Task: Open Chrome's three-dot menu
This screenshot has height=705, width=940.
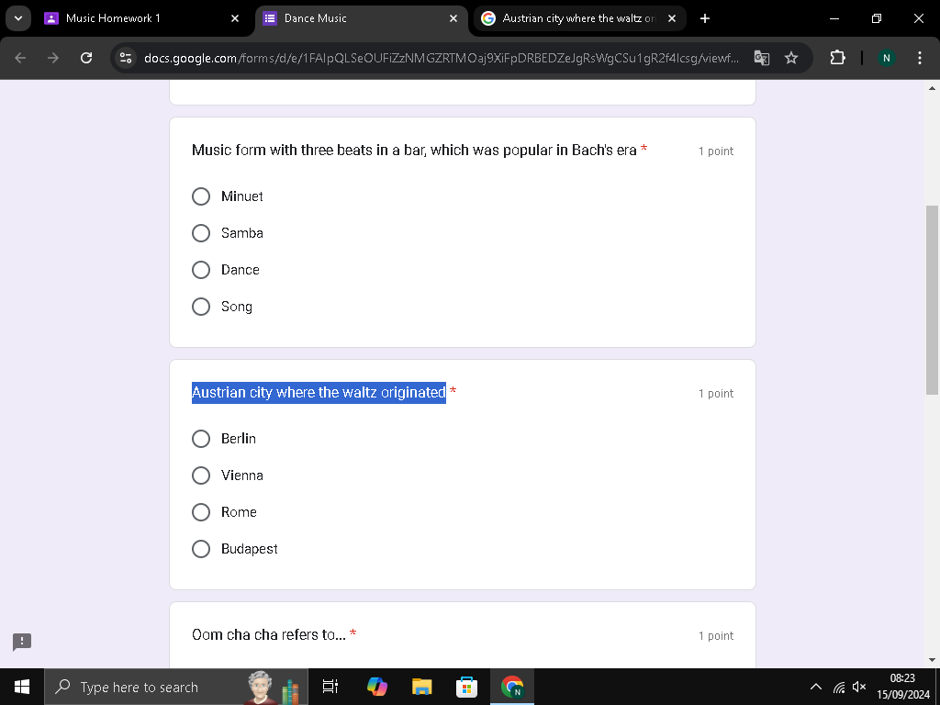Action: [920, 58]
